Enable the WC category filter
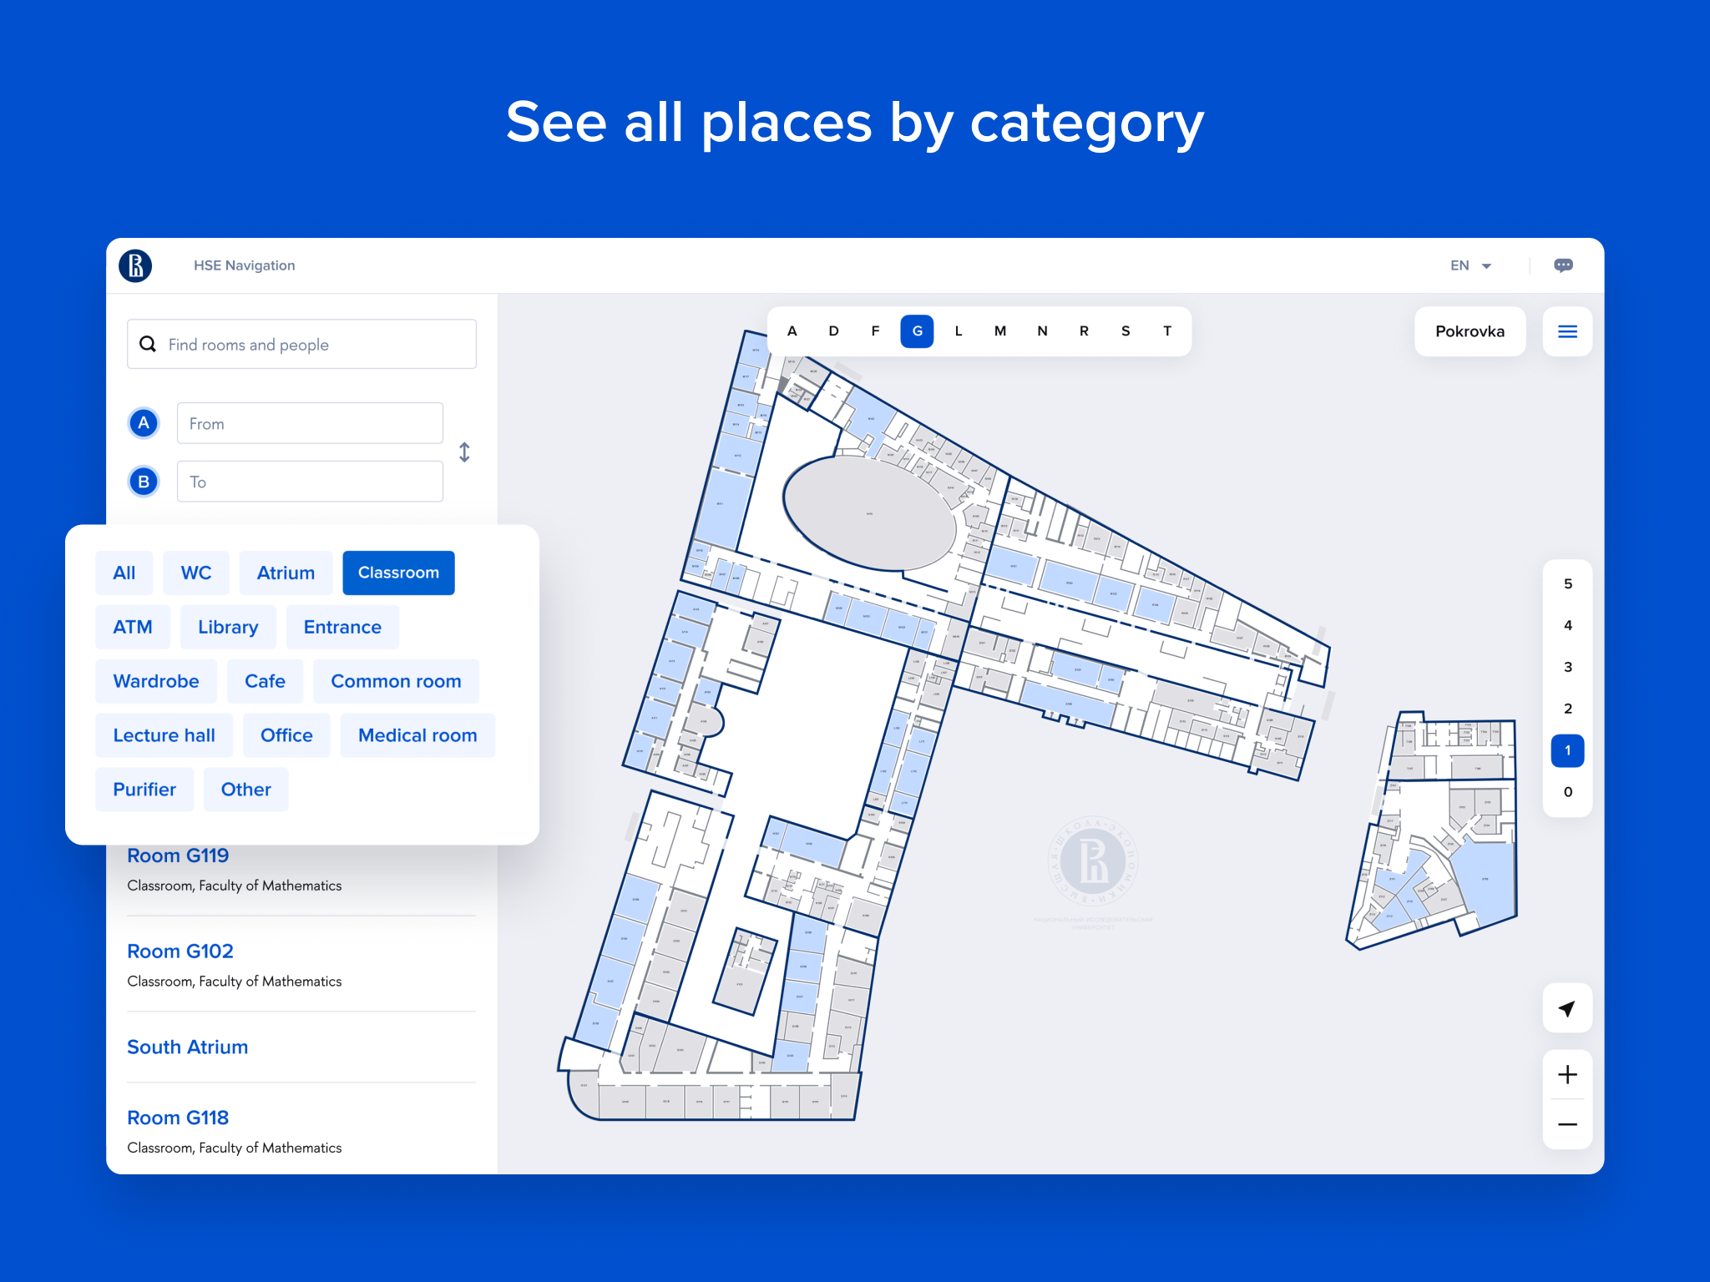Image resolution: width=1710 pixels, height=1282 pixels. point(196,573)
